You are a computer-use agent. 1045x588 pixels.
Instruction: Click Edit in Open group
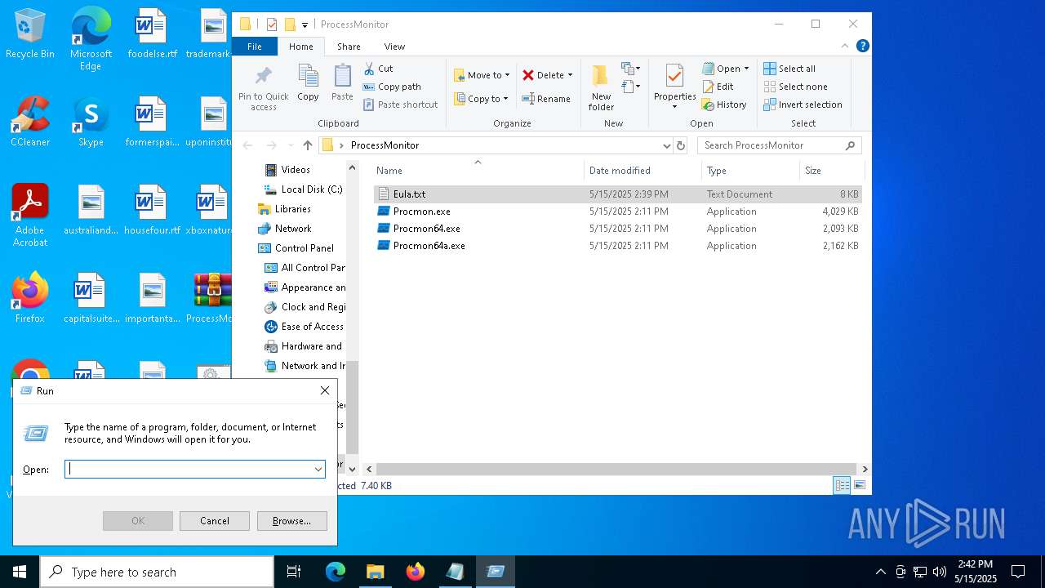click(x=718, y=87)
